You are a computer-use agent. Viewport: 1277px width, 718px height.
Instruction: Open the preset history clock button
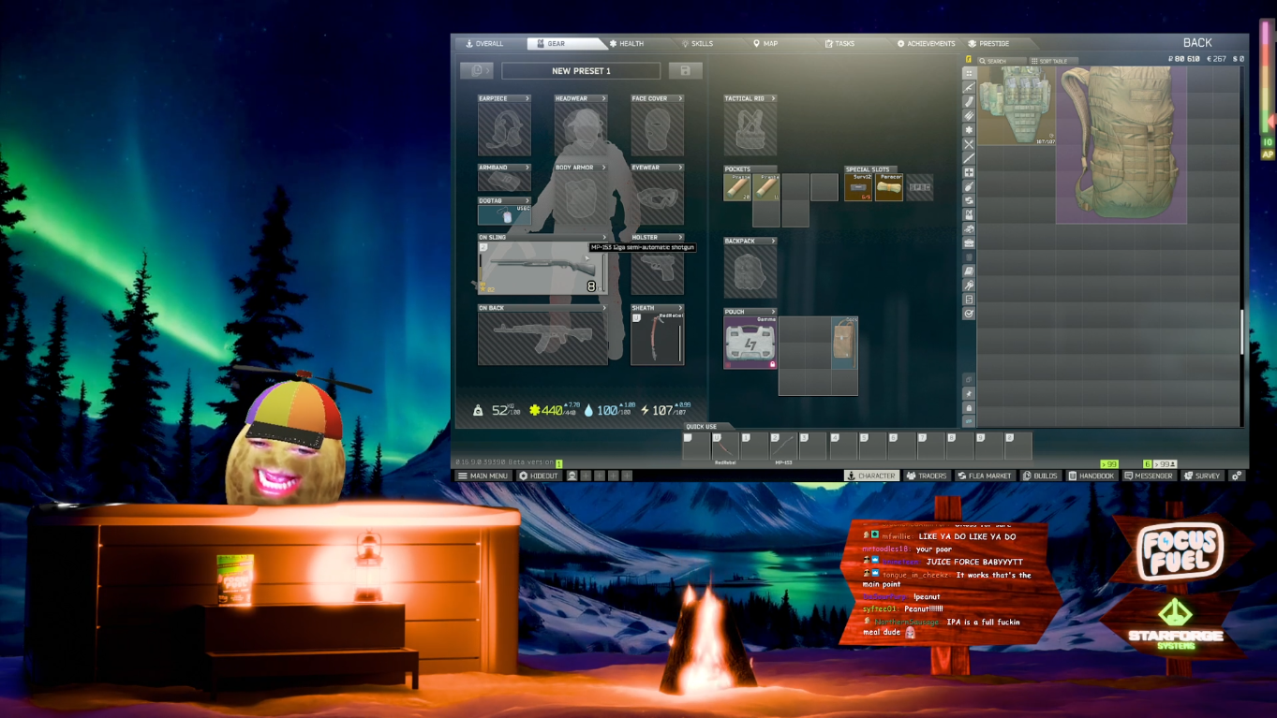coord(477,71)
